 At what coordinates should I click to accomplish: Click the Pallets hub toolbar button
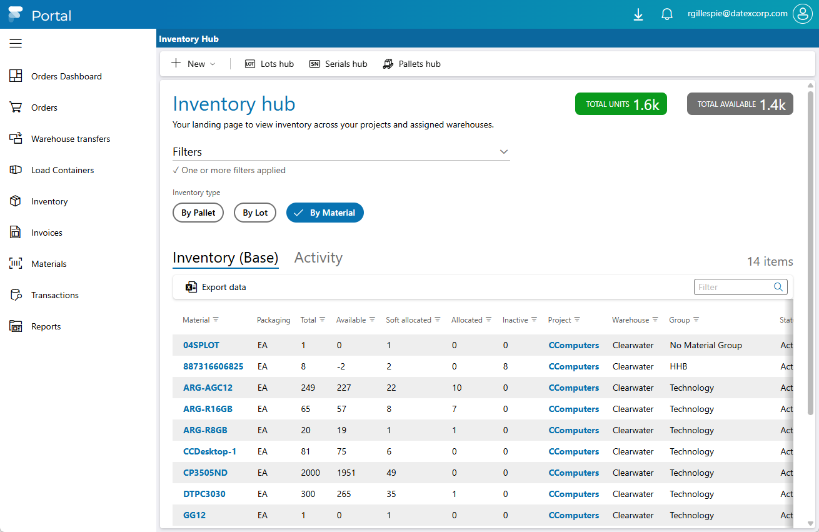coord(412,64)
